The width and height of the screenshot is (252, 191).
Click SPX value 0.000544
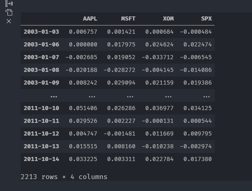(197, 121)
